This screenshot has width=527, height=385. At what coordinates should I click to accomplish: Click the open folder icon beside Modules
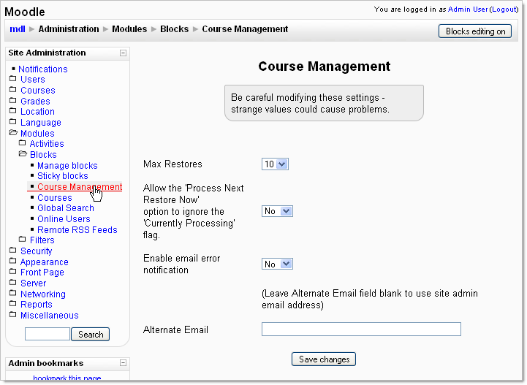[13, 132]
